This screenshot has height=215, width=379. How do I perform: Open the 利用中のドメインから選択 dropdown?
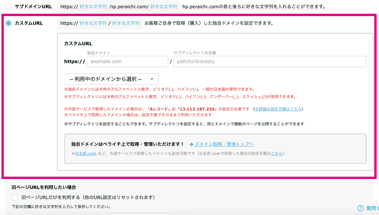(x=111, y=79)
